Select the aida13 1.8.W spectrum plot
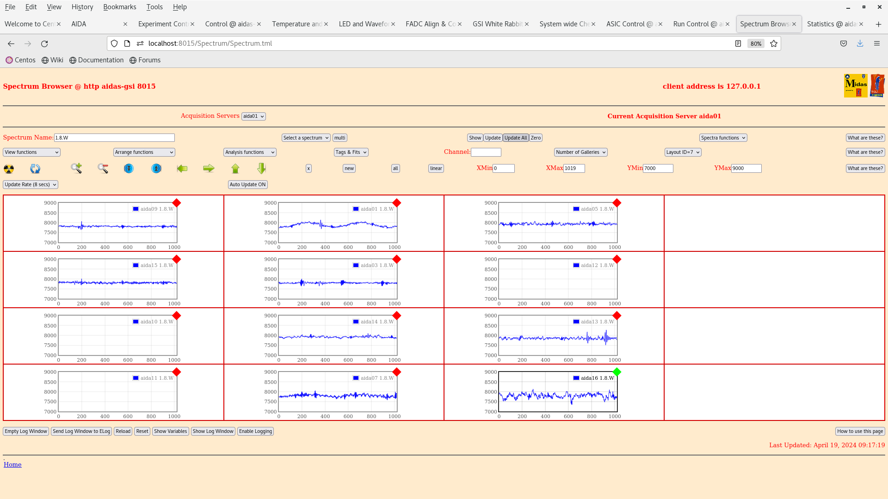The height and width of the screenshot is (499, 888). point(558,335)
